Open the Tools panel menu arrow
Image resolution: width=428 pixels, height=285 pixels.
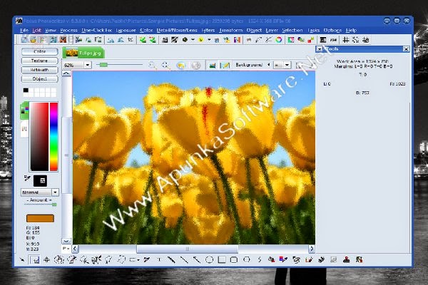tap(319, 49)
